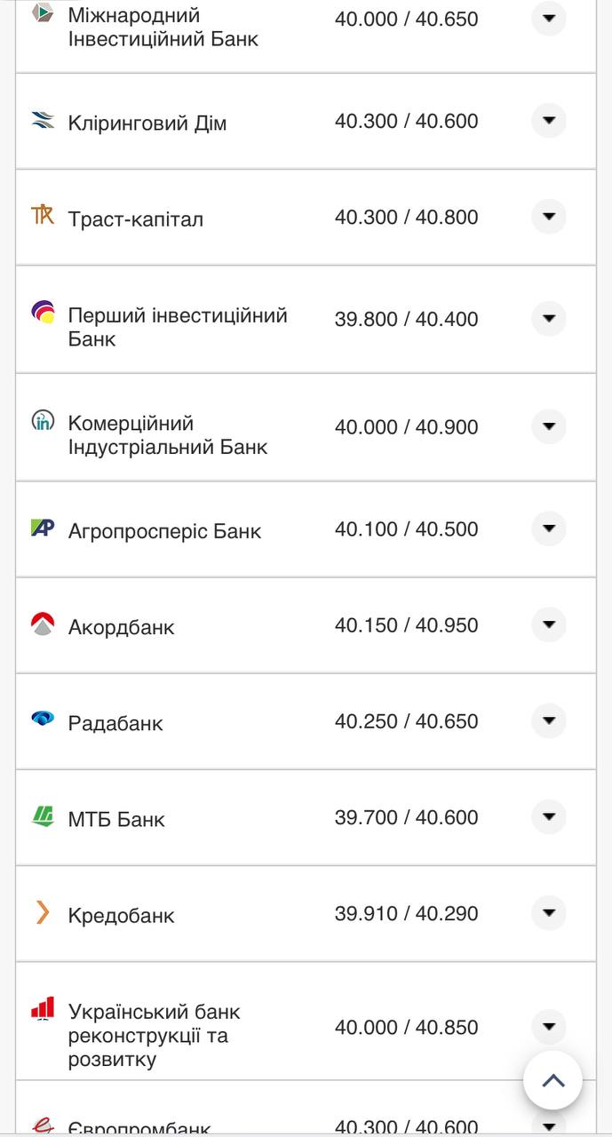612x1137 pixels.
Task: Select the МТБ Банк name link
Action: tap(116, 819)
